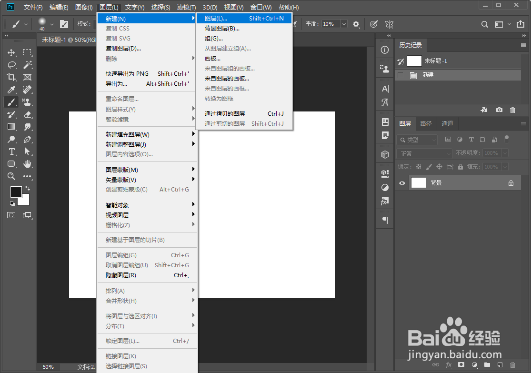Set history brush source for 未标题-1 snapshot
This screenshot has height=373, width=531.
(x=401, y=61)
